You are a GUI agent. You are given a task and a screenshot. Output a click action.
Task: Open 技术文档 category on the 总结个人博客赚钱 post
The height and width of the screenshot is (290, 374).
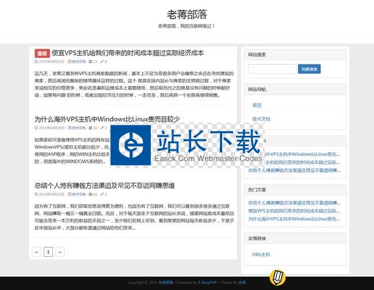(x=79, y=194)
